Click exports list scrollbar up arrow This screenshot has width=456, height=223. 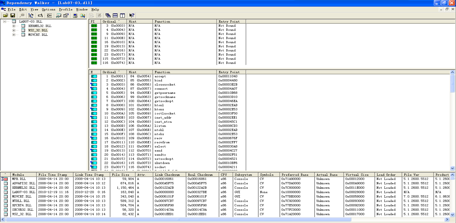pos(452,72)
